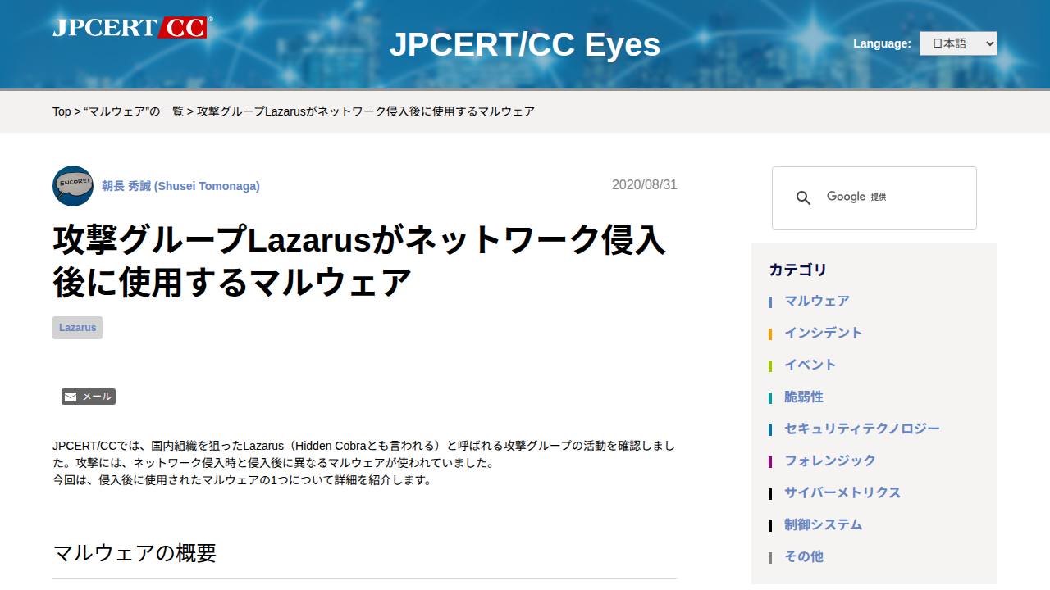Open the インシデント category
1050x590 pixels.
point(824,333)
